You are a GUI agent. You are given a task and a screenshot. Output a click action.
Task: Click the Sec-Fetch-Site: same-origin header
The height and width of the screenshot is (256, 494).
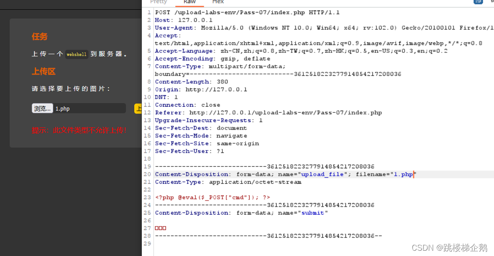click(207, 144)
